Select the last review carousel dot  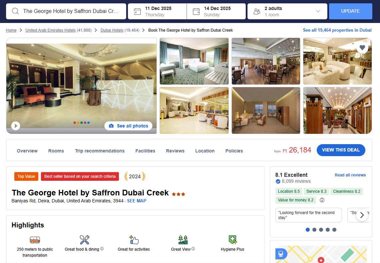pos(334,230)
